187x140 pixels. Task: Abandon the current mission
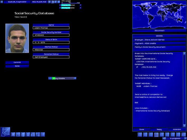(177, 129)
